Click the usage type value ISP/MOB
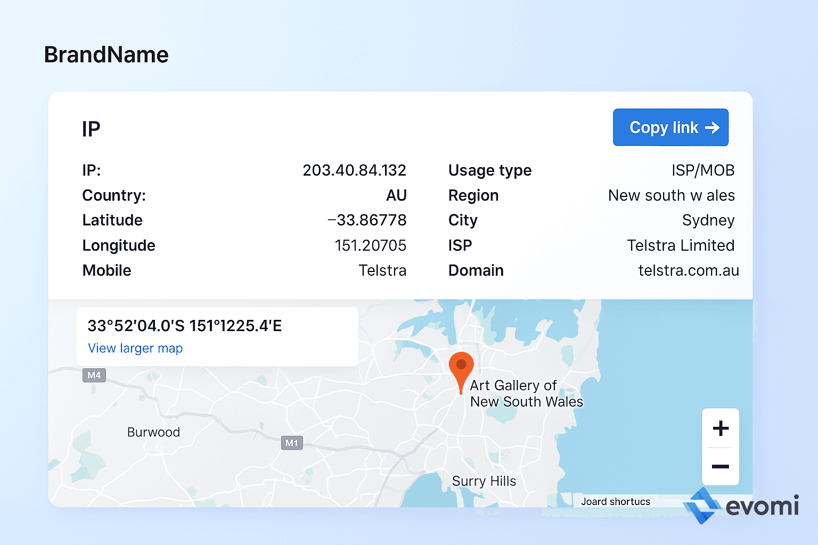 click(703, 170)
